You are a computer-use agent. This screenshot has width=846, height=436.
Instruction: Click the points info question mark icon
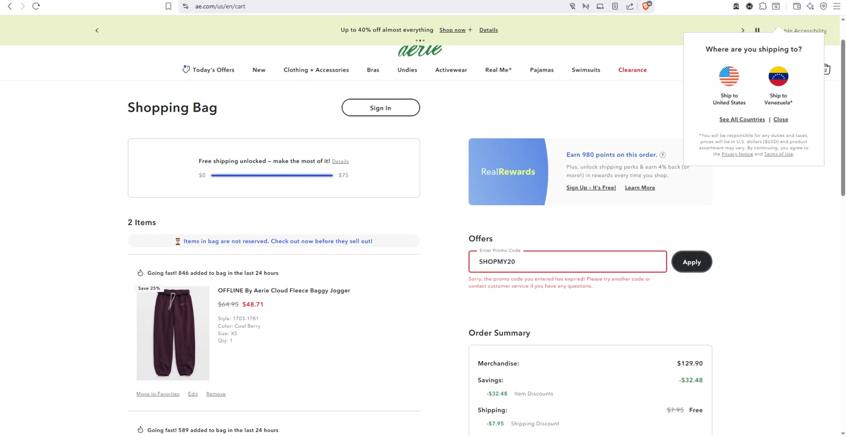[x=663, y=155]
